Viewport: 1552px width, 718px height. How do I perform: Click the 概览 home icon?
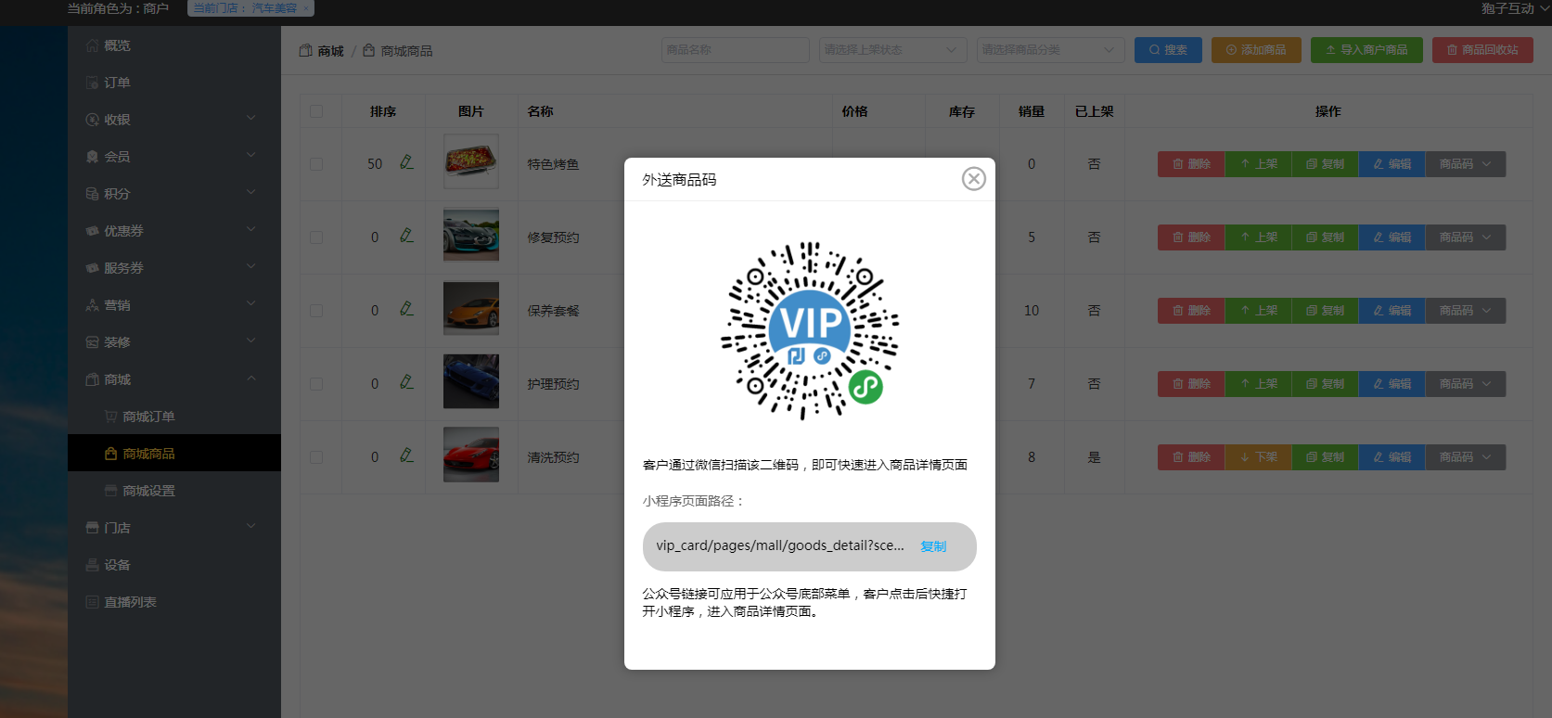[92, 45]
